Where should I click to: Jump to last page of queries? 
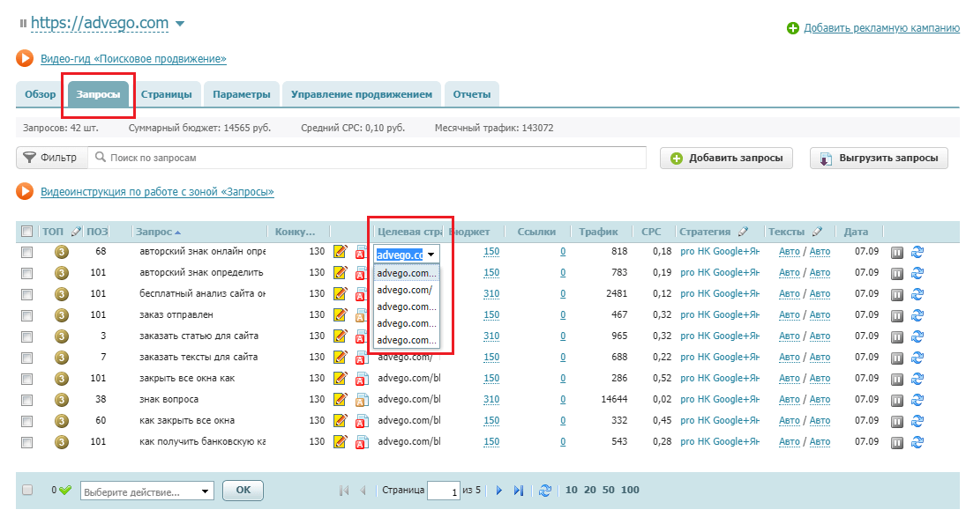click(x=519, y=491)
